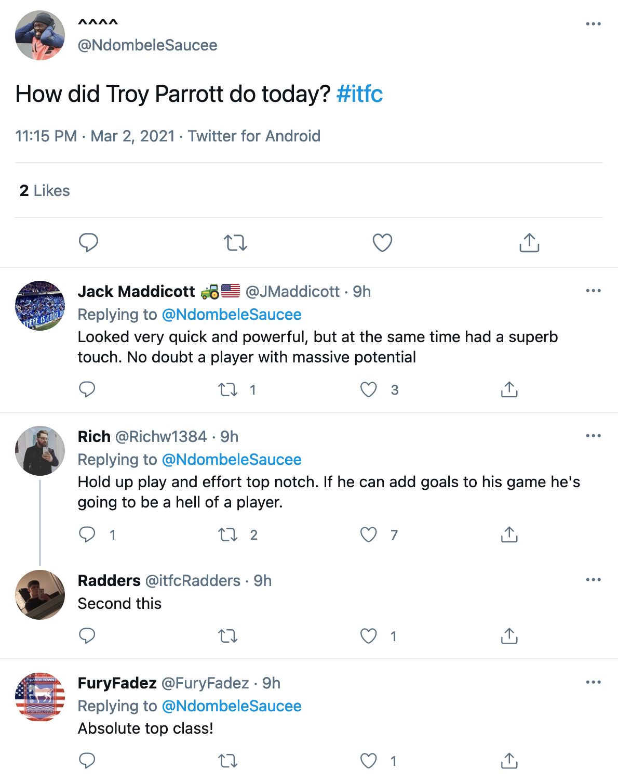Like FuryFadez's "Absolute top class!" reply
618x781 pixels.
369,761
